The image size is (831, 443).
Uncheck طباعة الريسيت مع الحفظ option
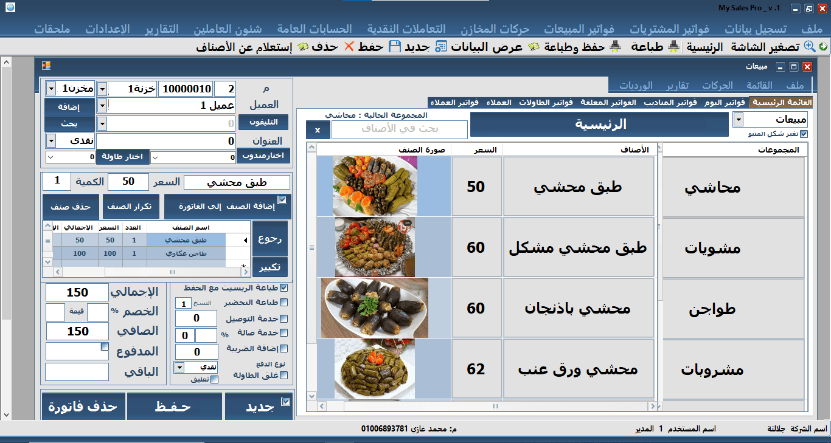[x=284, y=287]
